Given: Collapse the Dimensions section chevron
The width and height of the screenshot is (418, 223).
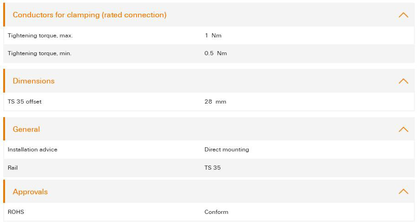Looking at the screenshot, I should [x=403, y=81].
